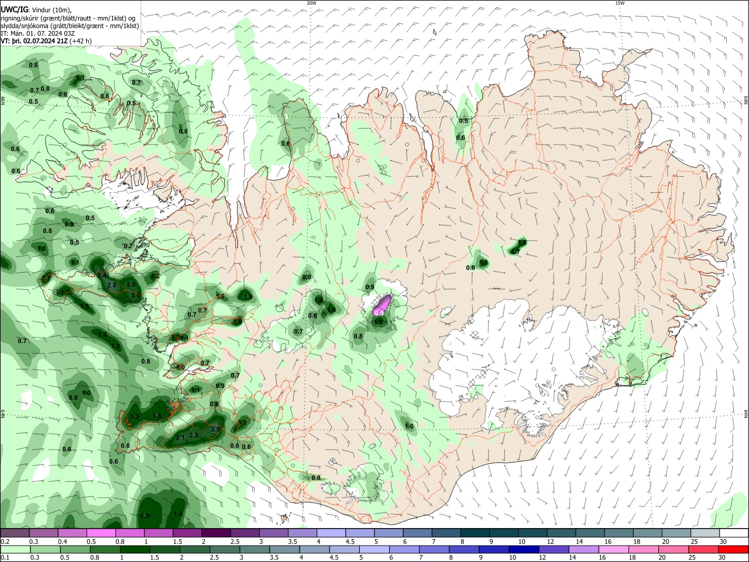Click the bright pink swatch above top-row label 0.5
This screenshot has width=749, height=562.
101,532
